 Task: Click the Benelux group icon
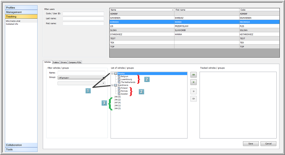pyautogui.click(x=115, y=73)
